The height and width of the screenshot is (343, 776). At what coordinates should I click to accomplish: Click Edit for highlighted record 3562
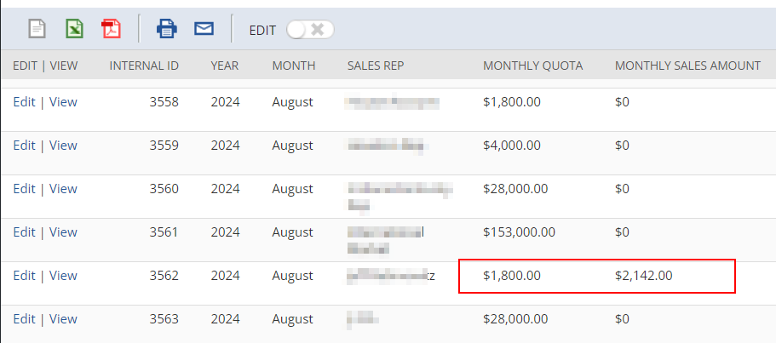point(24,276)
